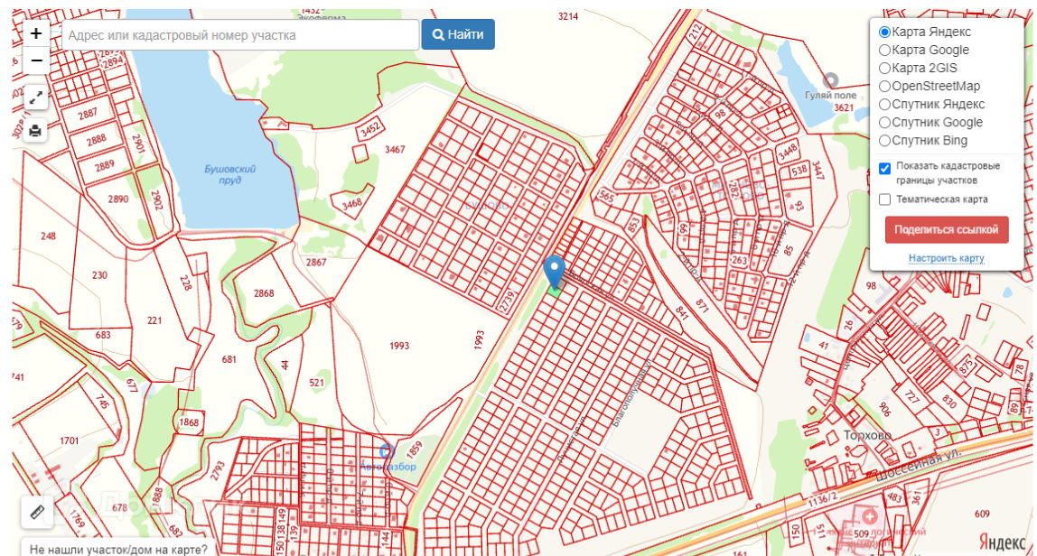Select the Карта Яндекс radio option
Screen dimensions: 1037x556
[x=885, y=32]
